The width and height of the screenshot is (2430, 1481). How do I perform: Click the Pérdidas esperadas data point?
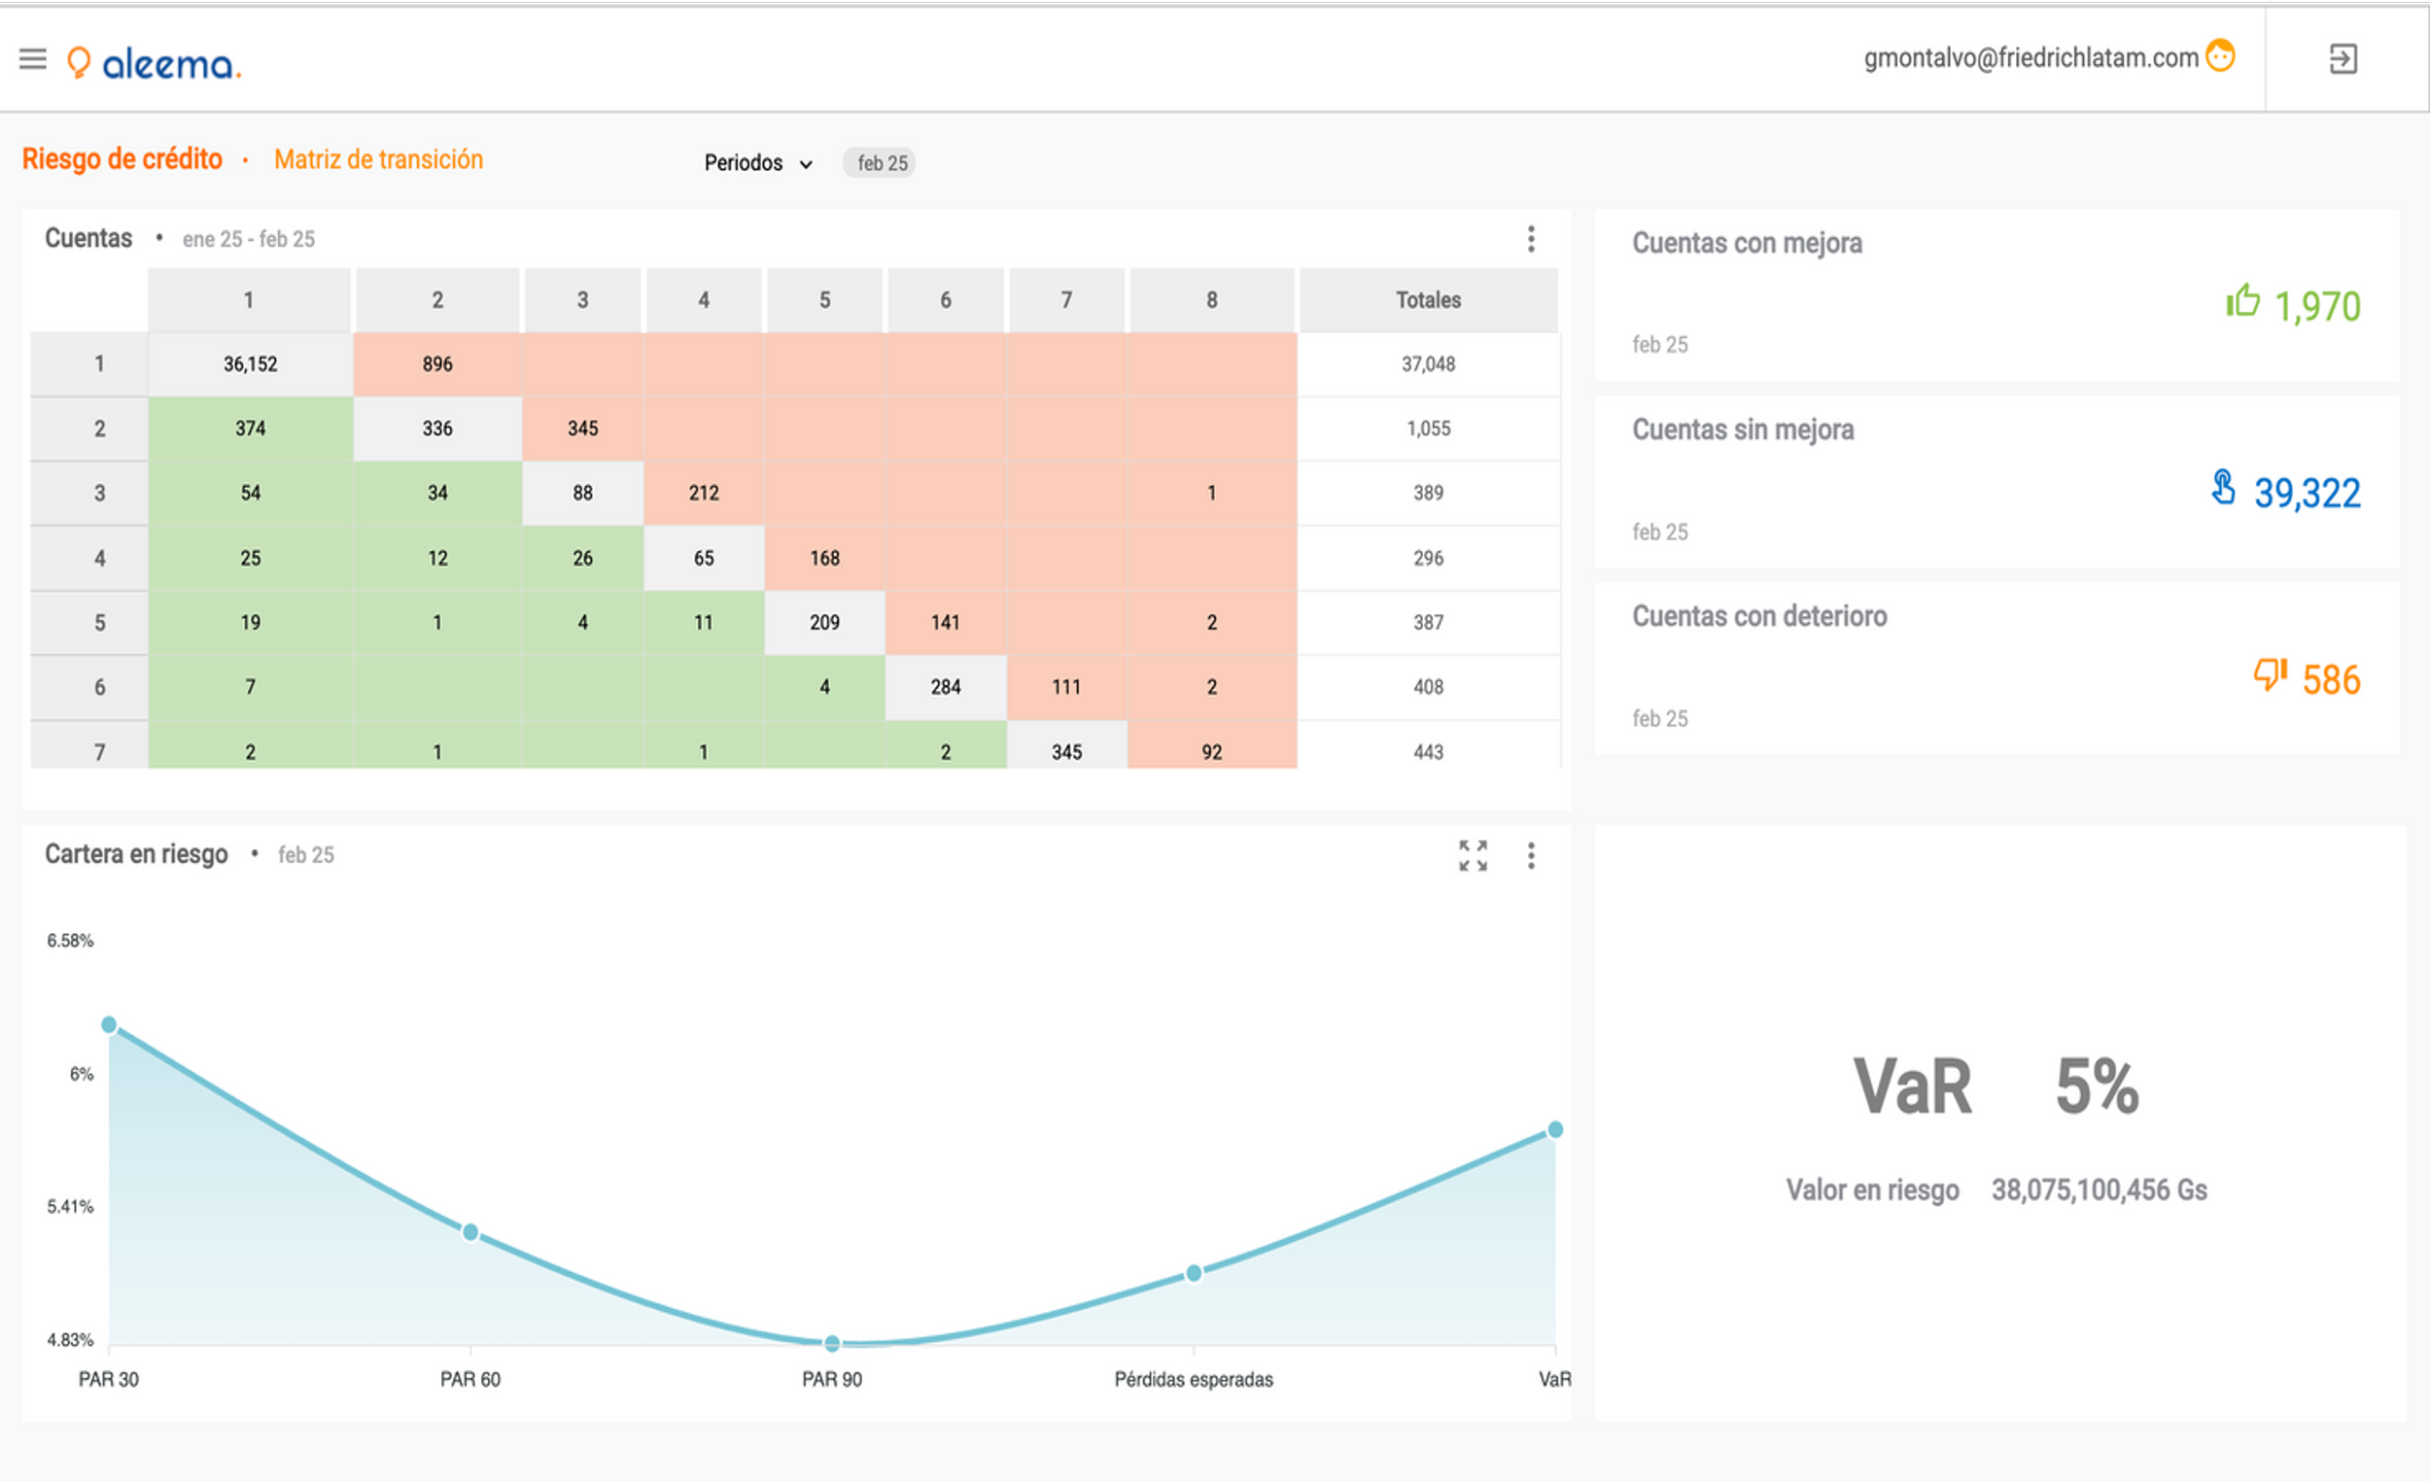(1194, 1274)
